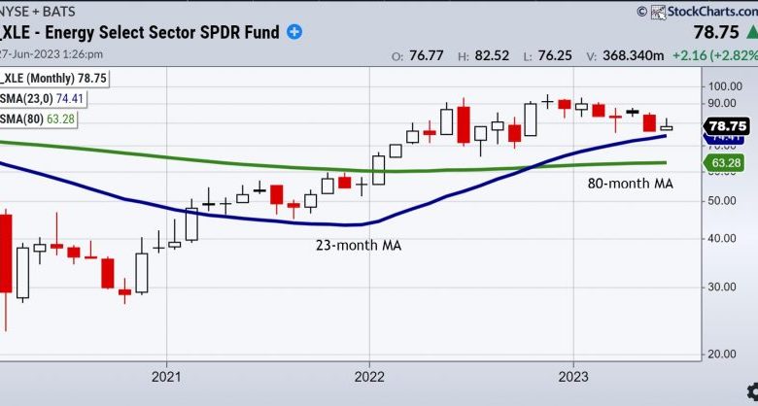This screenshot has height=406, width=758.
Task: Click the green up arrow beside 78.75
Action: point(752,33)
